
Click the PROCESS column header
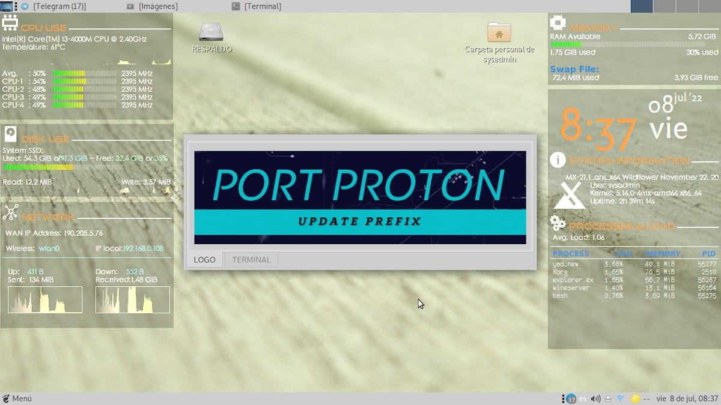pyautogui.click(x=571, y=254)
